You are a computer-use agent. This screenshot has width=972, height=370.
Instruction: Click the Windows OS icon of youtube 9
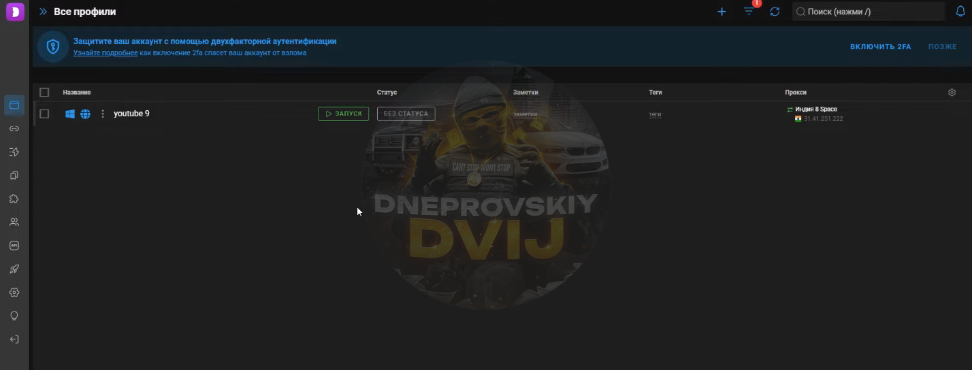click(69, 114)
